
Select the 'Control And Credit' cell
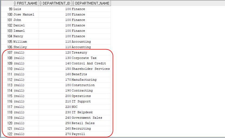point(91,64)
